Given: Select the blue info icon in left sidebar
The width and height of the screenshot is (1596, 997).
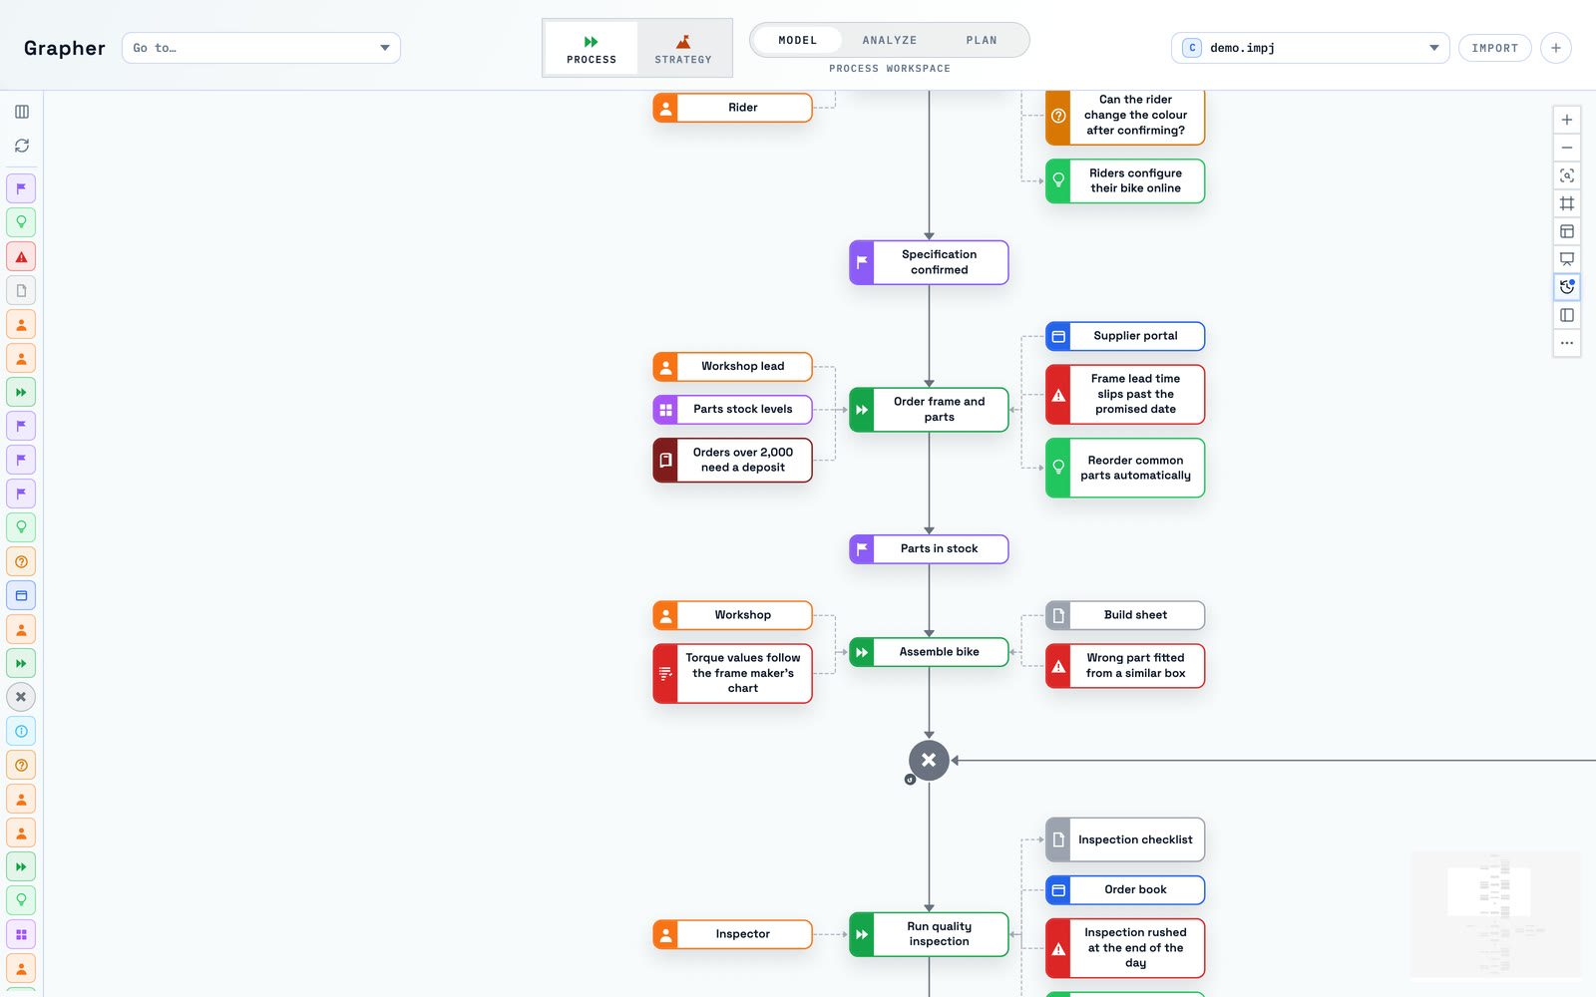Looking at the screenshot, I should tap(21, 731).
